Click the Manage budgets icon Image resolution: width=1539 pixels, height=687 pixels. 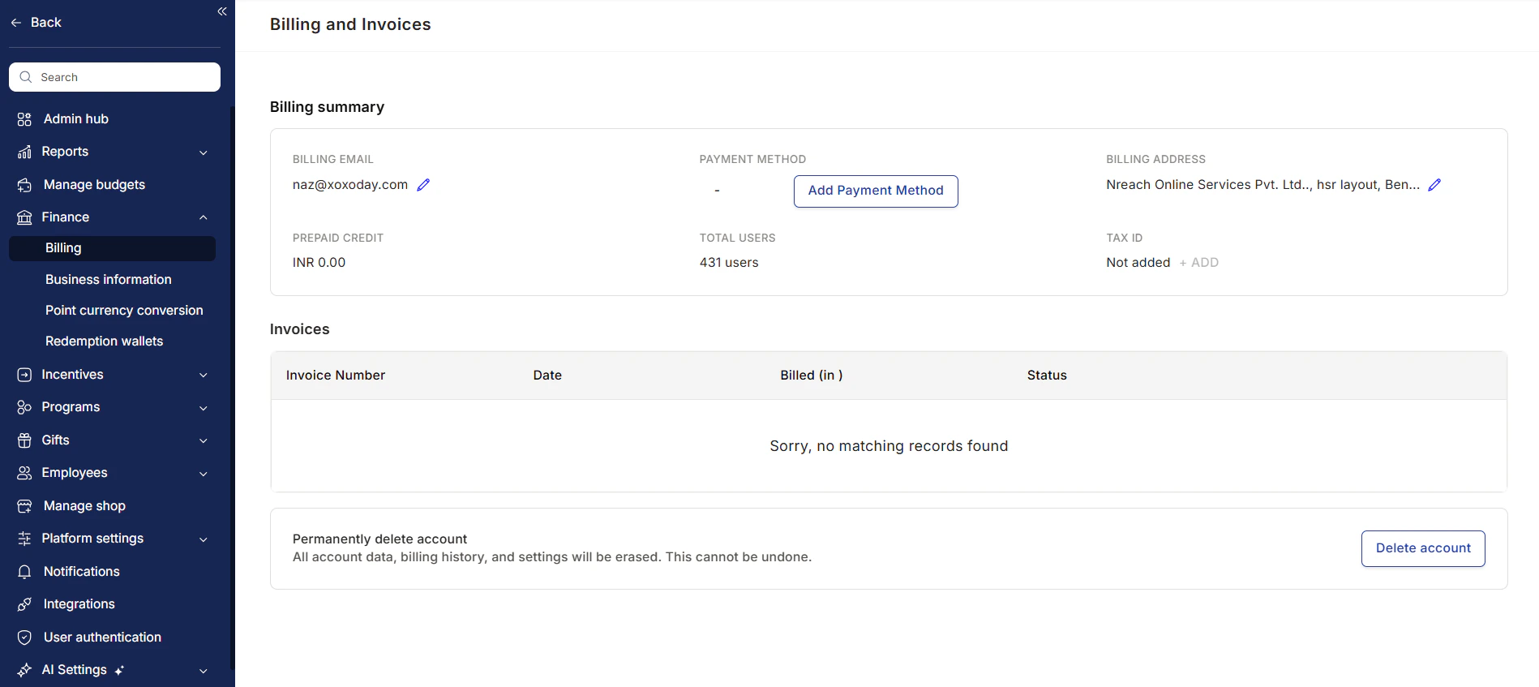point(24,185)
